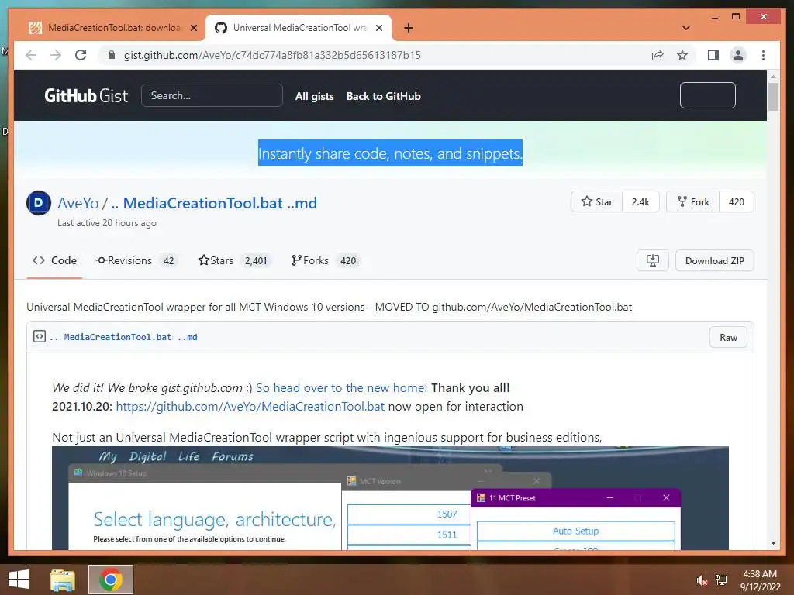794x595 pixels.
Task: Click the vertical scrollbar thumb
Action: pyautogui.click(x=773, y=97)
